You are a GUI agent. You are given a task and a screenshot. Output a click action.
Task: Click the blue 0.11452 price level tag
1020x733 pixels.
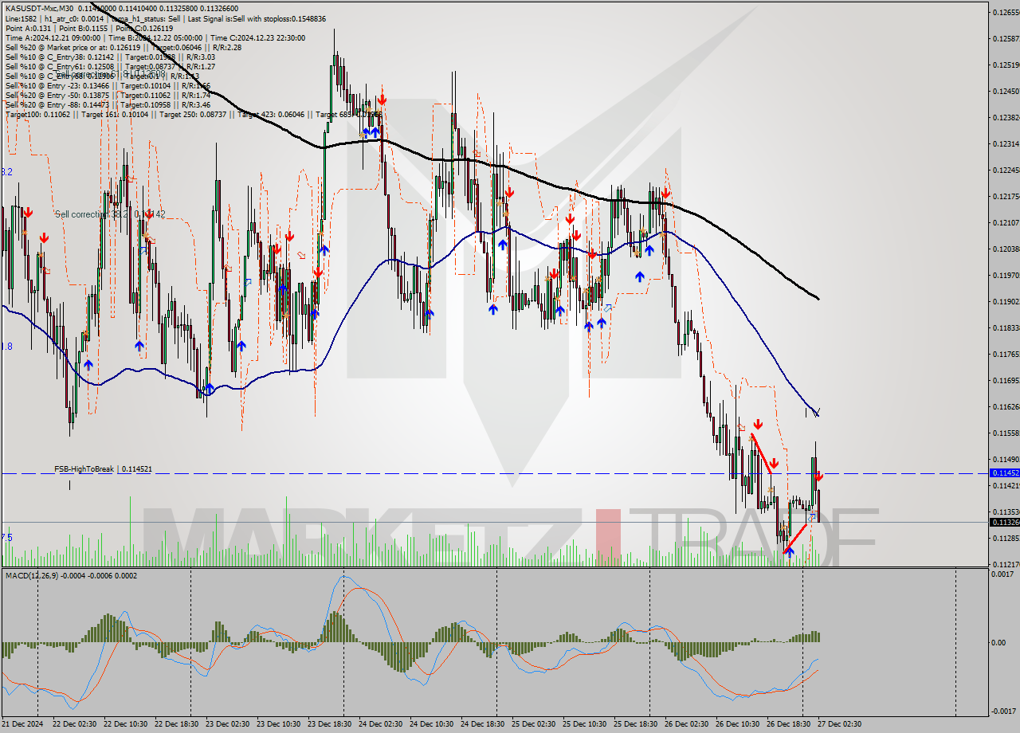coord(1003,473)
